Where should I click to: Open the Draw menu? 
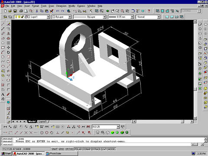pos(51,6)
